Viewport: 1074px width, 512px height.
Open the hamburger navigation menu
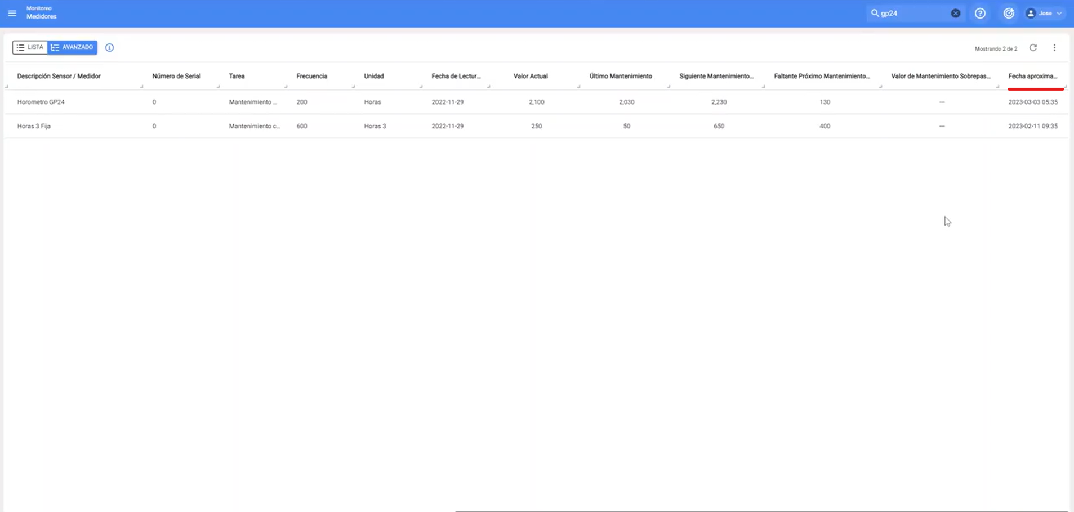[x=12, y=13]
